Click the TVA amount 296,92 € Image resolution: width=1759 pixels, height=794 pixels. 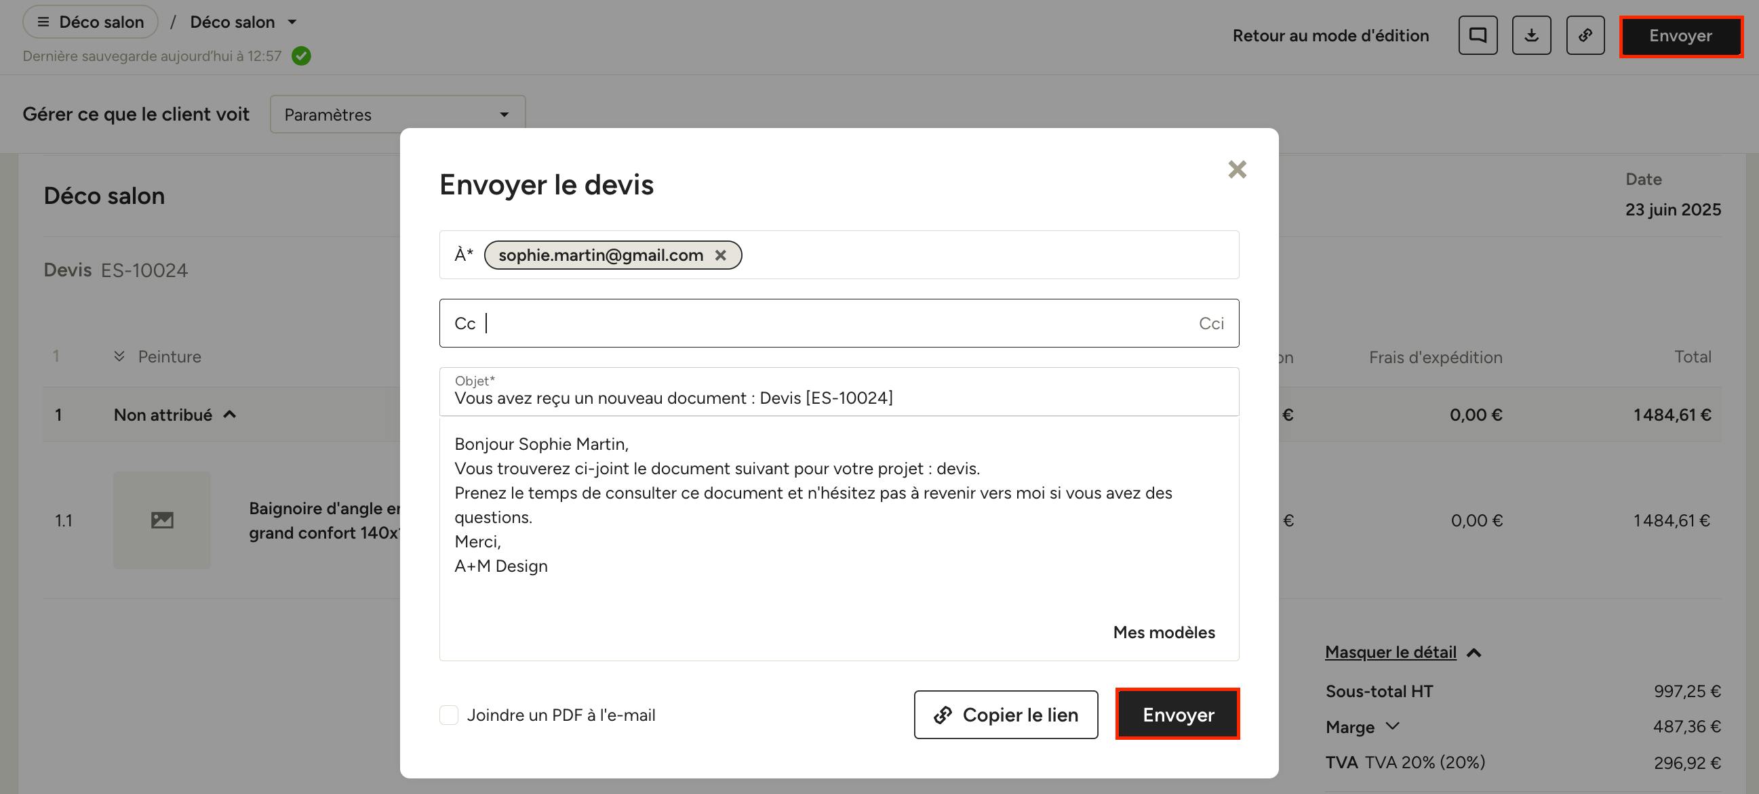(1686, 763)
